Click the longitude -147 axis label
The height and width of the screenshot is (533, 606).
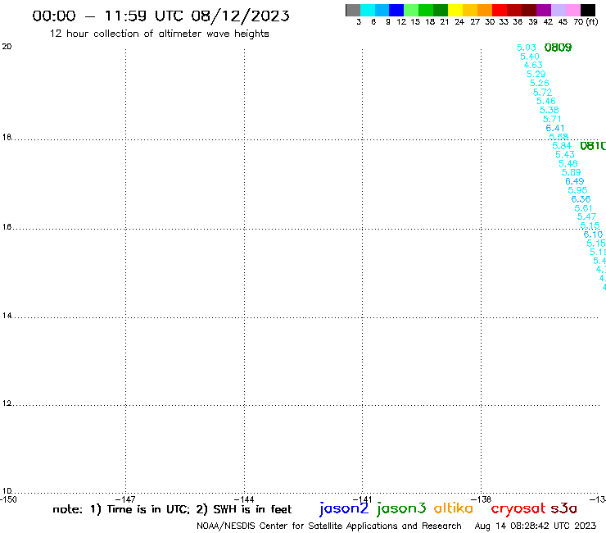125,499
